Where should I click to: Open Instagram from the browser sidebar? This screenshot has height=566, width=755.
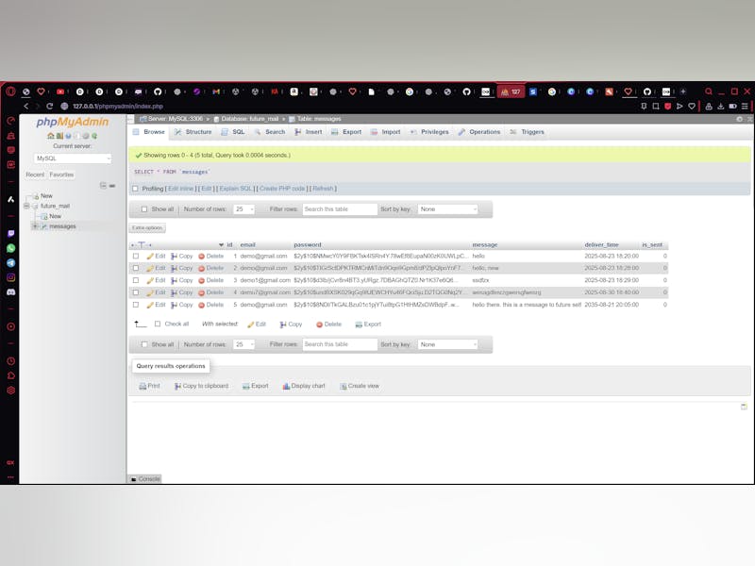pos(10,277)
